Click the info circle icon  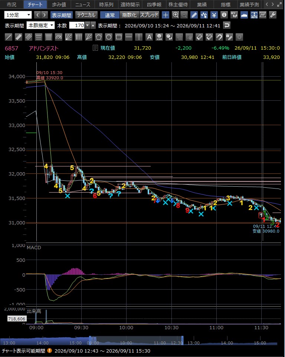point(224,15)
